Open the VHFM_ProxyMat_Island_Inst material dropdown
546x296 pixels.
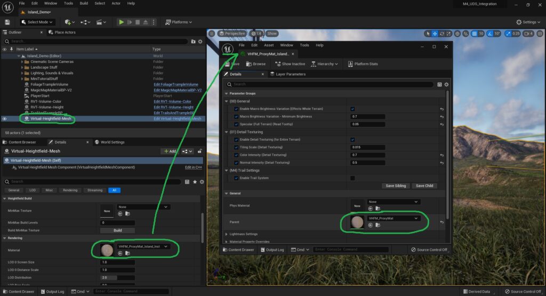142,246
